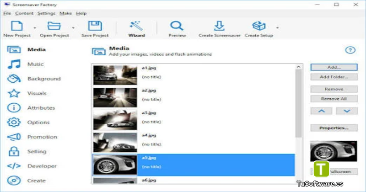Click the Preview magnifier icon
Screen dimensions: 366x192
[x=177, y=26]
